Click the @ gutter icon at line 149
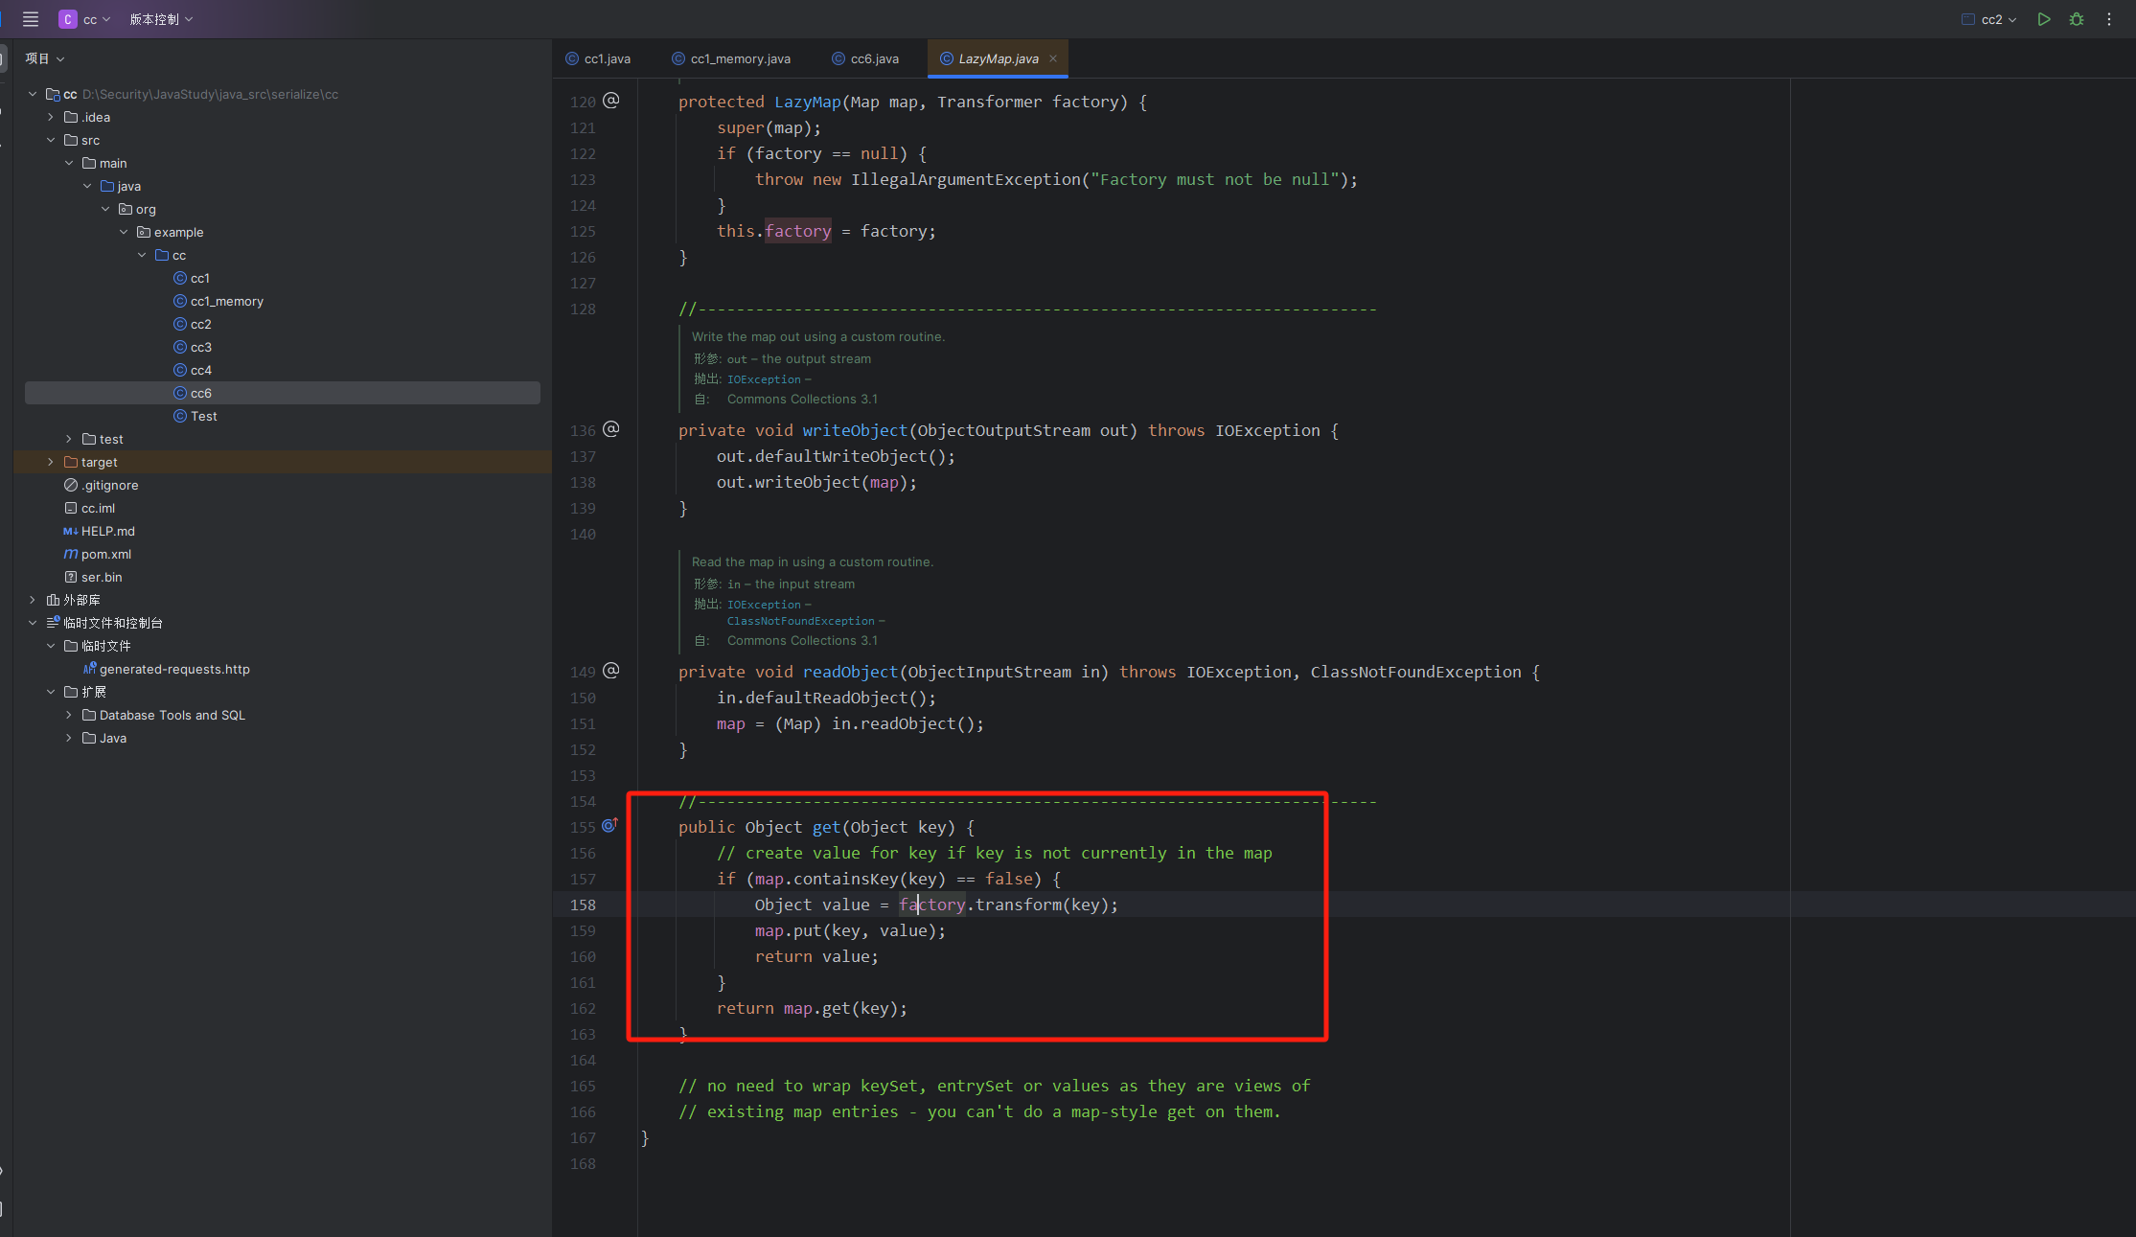Viewport: 2136px width, 1237px height. point(611,671)
